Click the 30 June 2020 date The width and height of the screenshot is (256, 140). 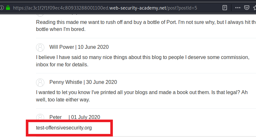102,82
